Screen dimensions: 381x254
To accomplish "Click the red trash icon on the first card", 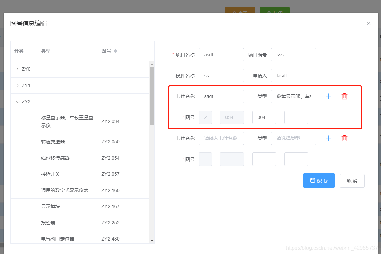I will [x=344, y=96].
